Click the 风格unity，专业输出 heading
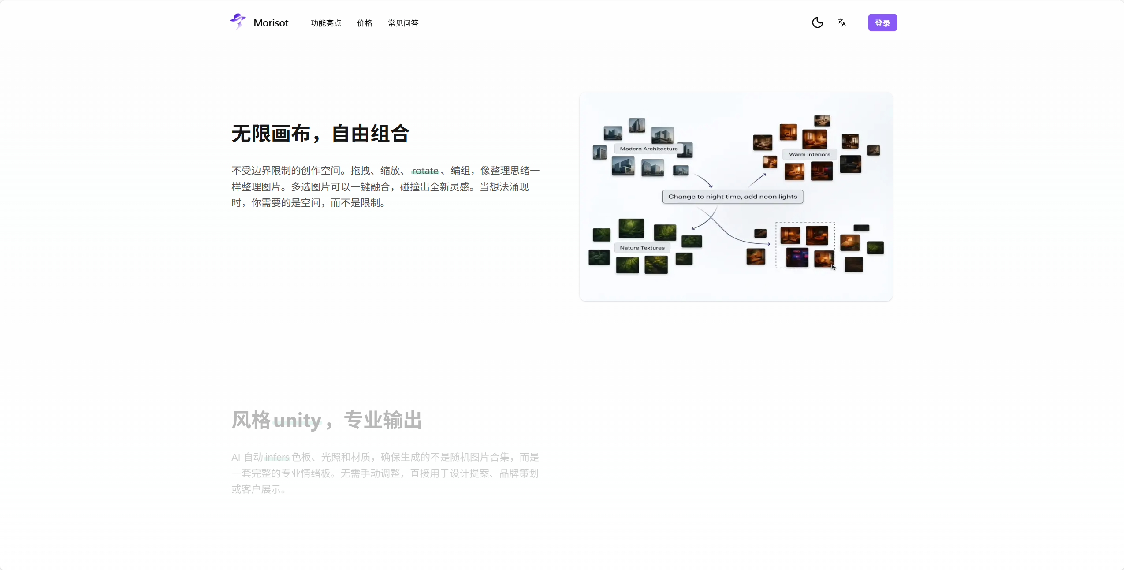Image resolution: width=1124 pixels, height=570 pixels. click(x=327, y=420)
